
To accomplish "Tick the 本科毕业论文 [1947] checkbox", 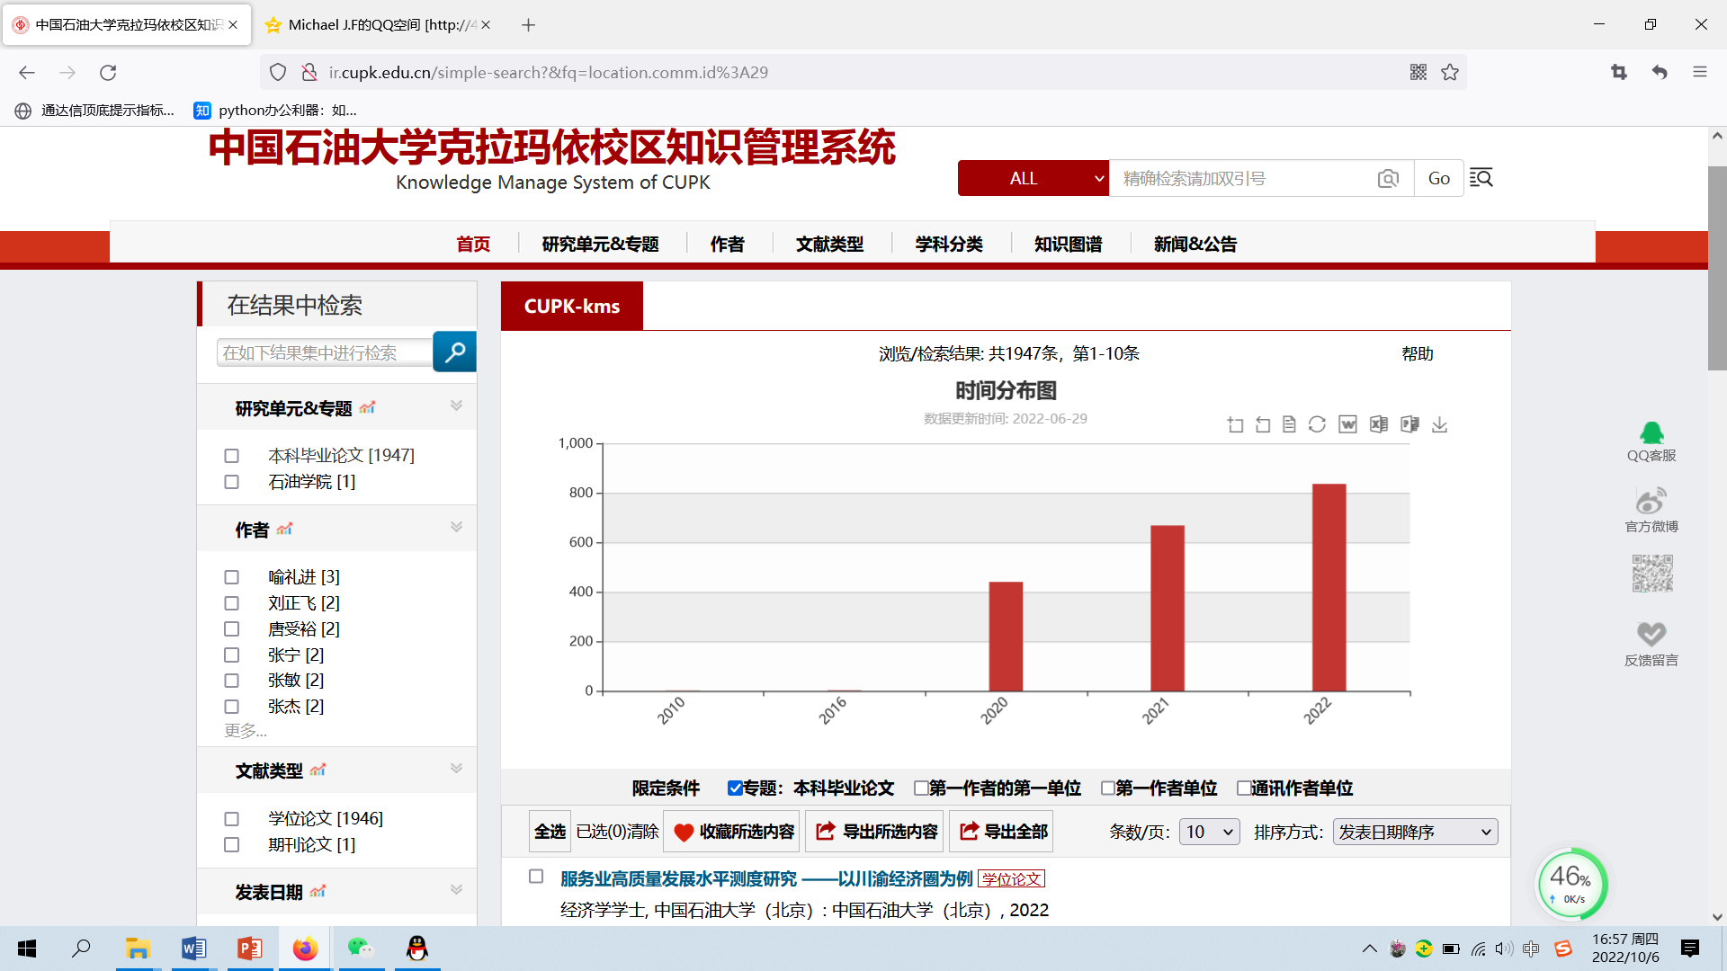I will [x=231, y=456].
